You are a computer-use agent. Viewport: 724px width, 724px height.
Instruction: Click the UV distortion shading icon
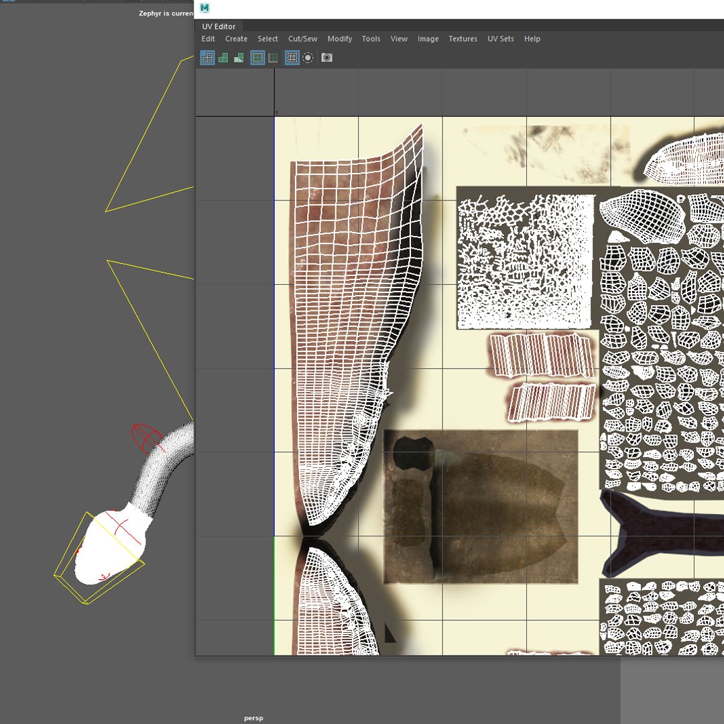pos(239,58)
